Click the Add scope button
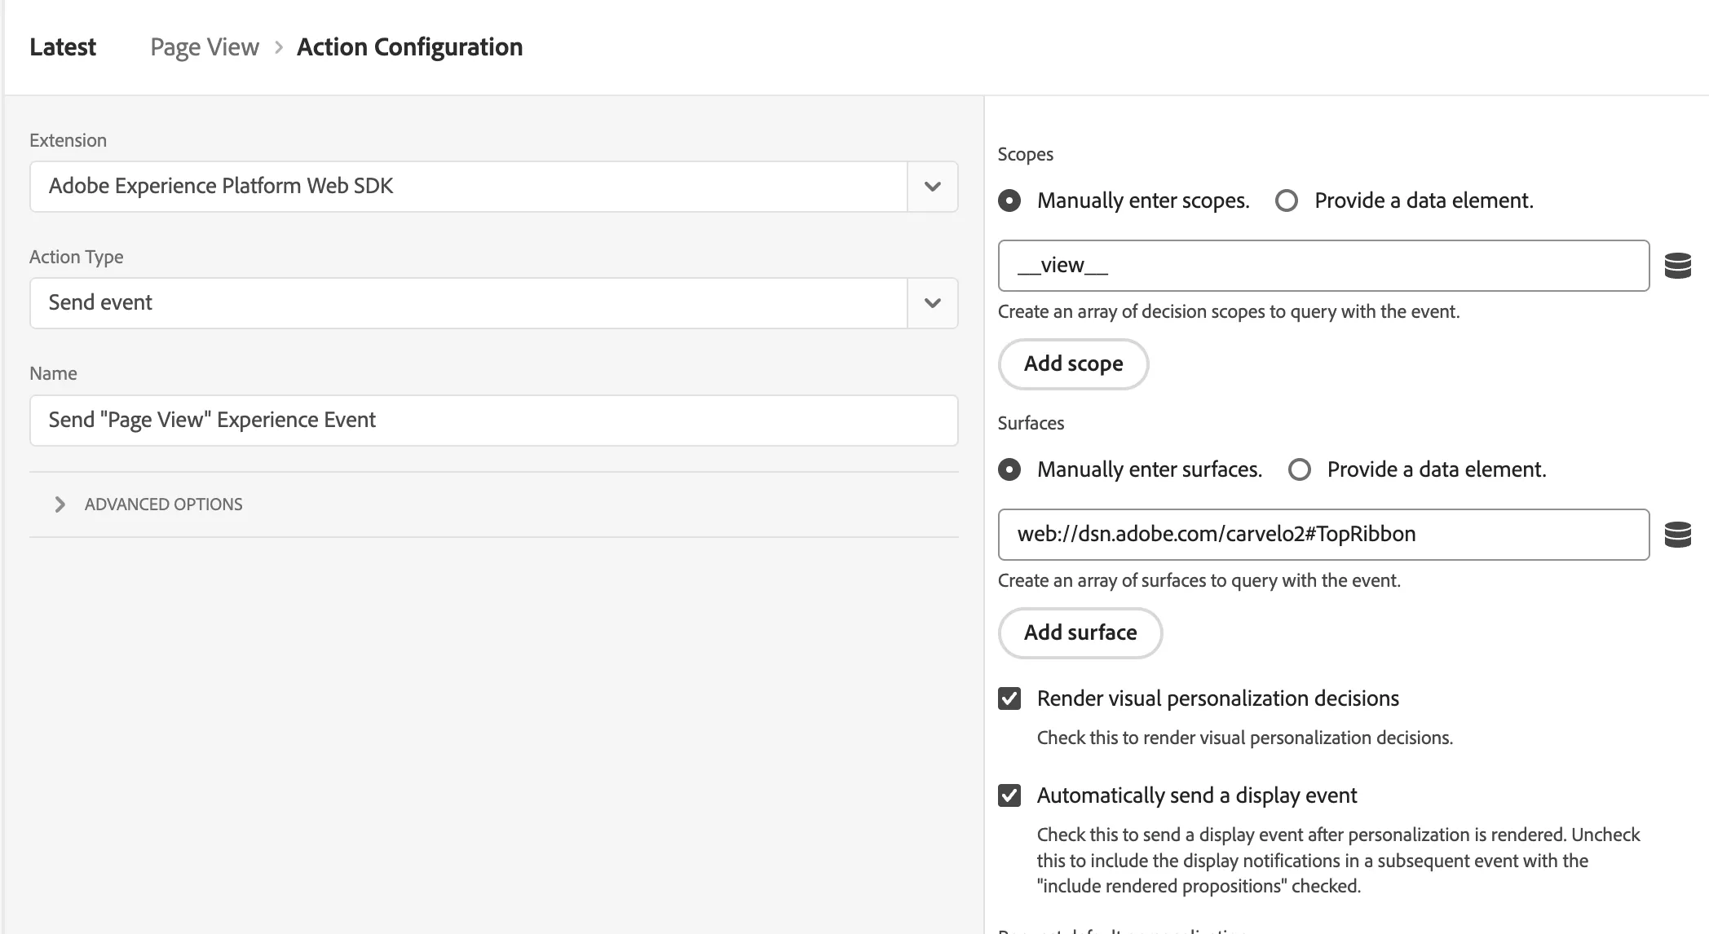 tap(1073, 363)
